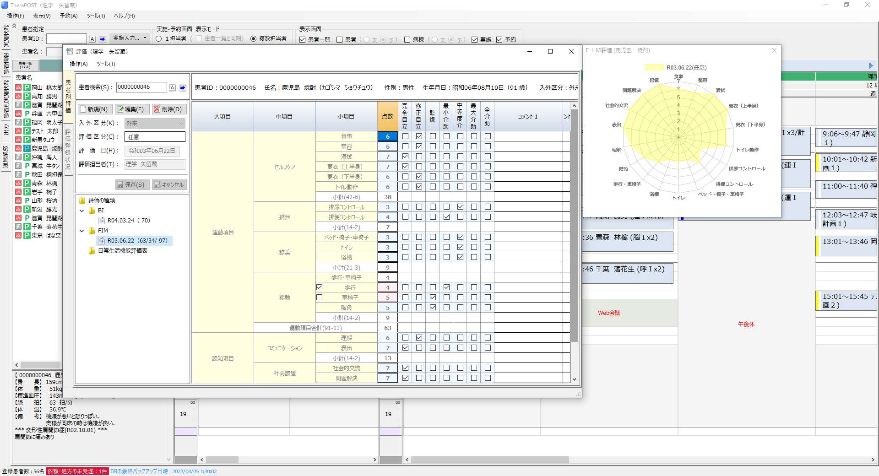The image size is (879, 476).
Task: Click document icon of R04.03.24 entry
Action: [102, 221]
